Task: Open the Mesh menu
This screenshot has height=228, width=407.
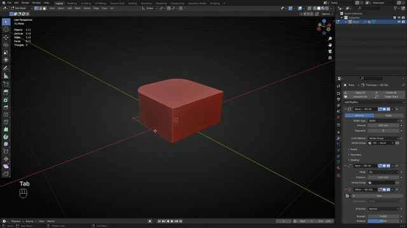Action: click(78, 8)
